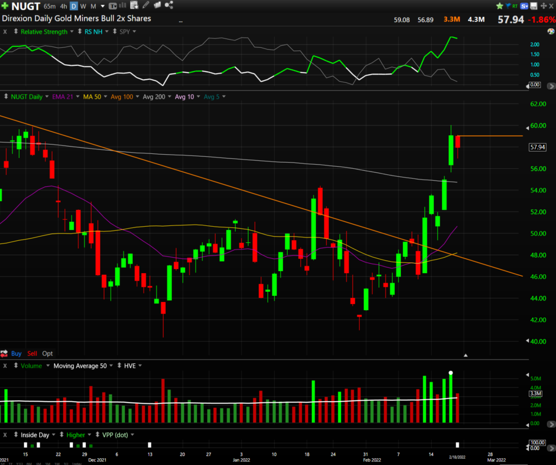Open the Avg 200 indicator menu
The height and width of the screenshot is (465, 556).
tap(157, 97)
